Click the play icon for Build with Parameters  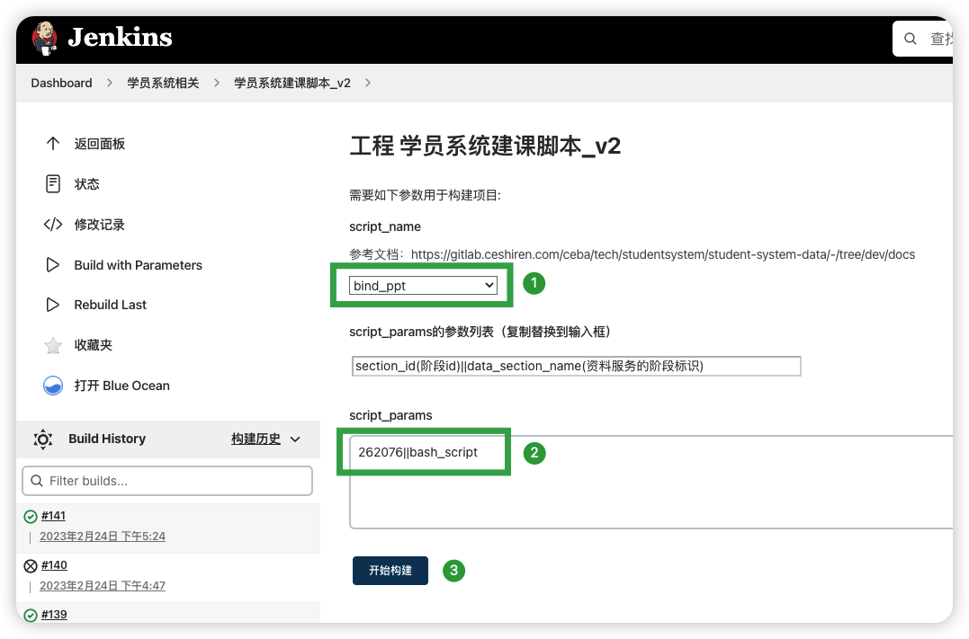coord(53,265)
